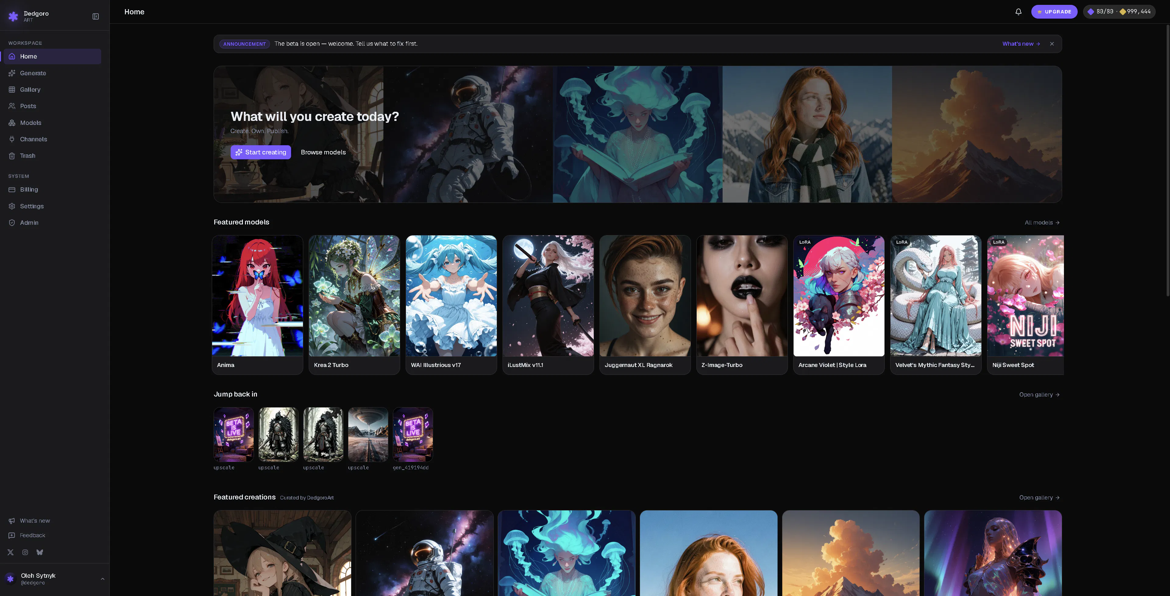Open the red-haired woman featured creation

pyautogui.click(x=709, y=553)
